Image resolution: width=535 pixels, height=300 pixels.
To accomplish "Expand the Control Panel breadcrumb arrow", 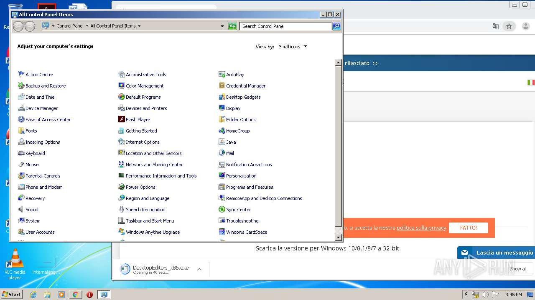I will (87, 26).
